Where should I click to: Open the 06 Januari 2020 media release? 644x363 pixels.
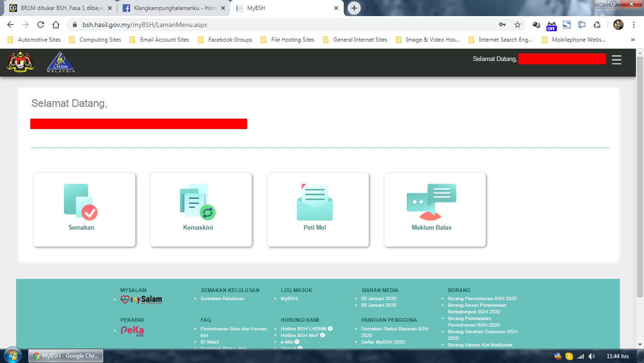click(x=378, y=305)
